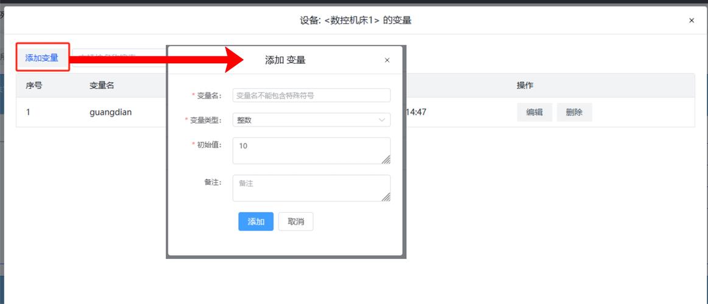Close the 数控机床1 device variables window

692,21
